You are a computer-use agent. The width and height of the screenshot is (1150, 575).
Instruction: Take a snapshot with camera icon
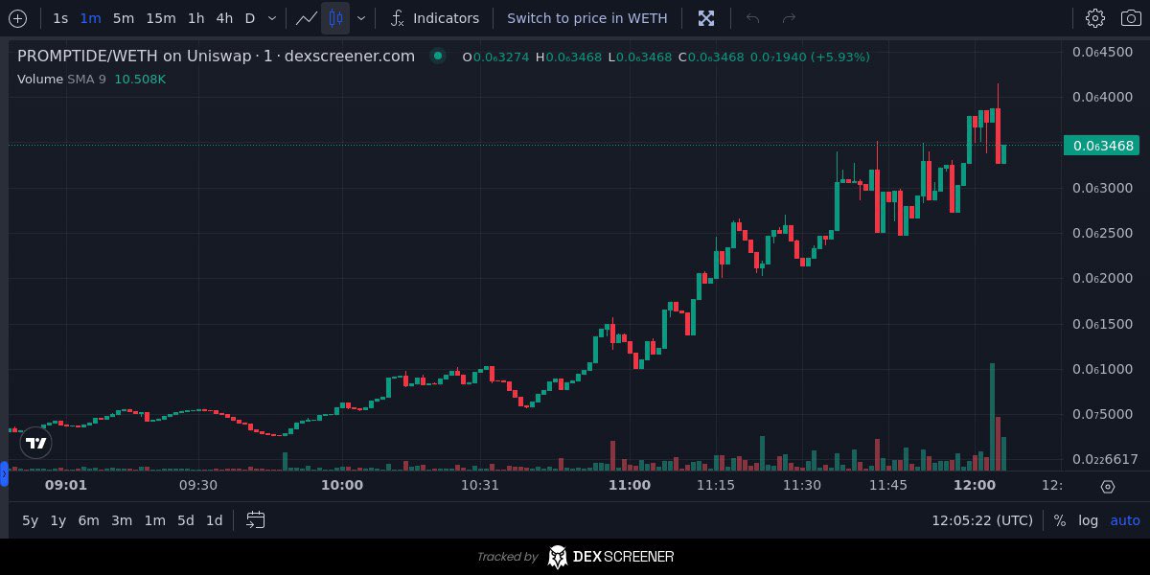(1131, 18)
